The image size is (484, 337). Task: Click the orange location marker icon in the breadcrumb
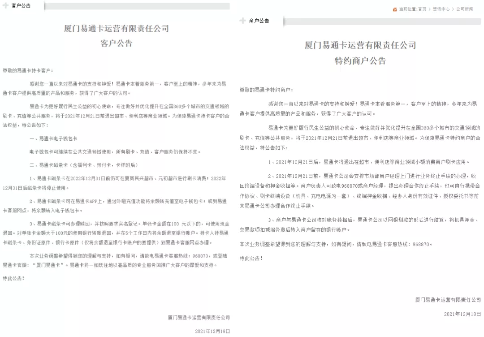(395, 8)
